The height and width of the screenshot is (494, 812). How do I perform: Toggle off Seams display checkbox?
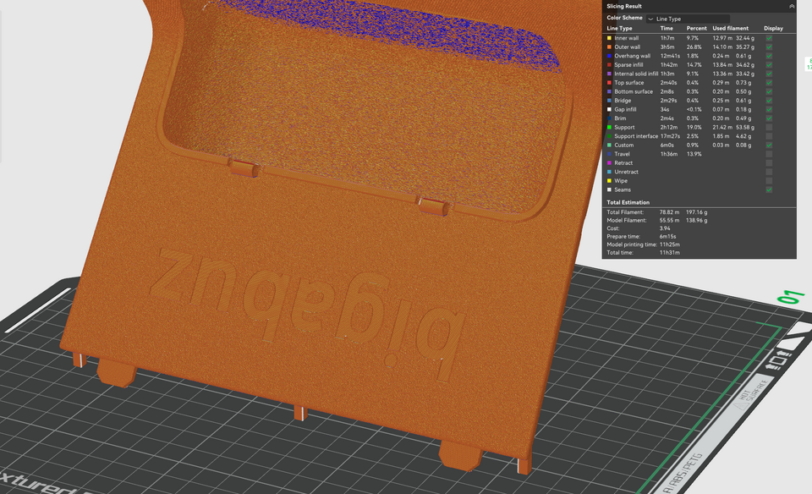769,189
